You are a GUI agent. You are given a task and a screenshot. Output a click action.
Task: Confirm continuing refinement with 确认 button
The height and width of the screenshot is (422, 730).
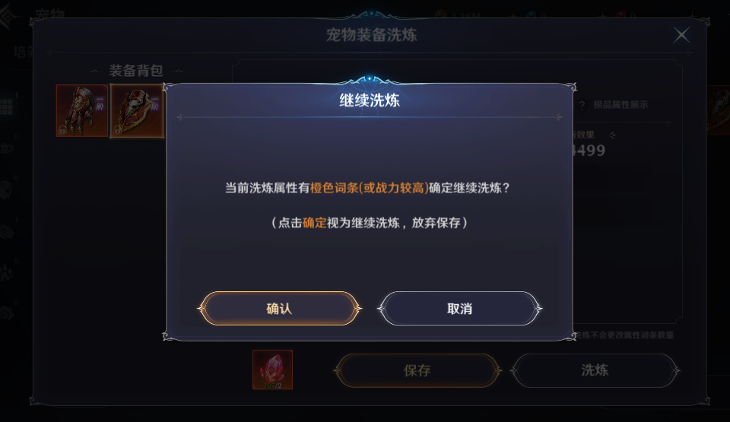click(x=279, y=309)
